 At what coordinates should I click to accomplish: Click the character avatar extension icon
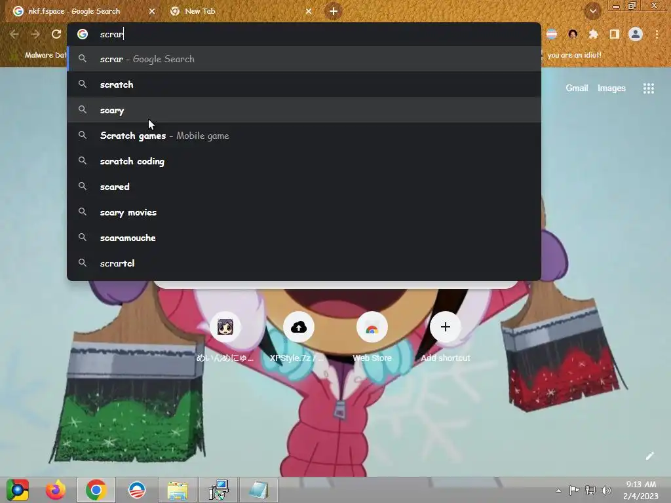point(573,34)
